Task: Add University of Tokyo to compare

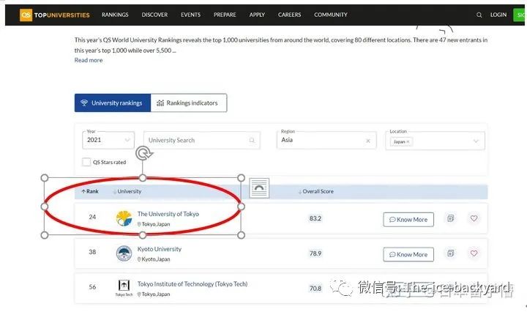Action: pyautogui.click(x=451, y=218)
